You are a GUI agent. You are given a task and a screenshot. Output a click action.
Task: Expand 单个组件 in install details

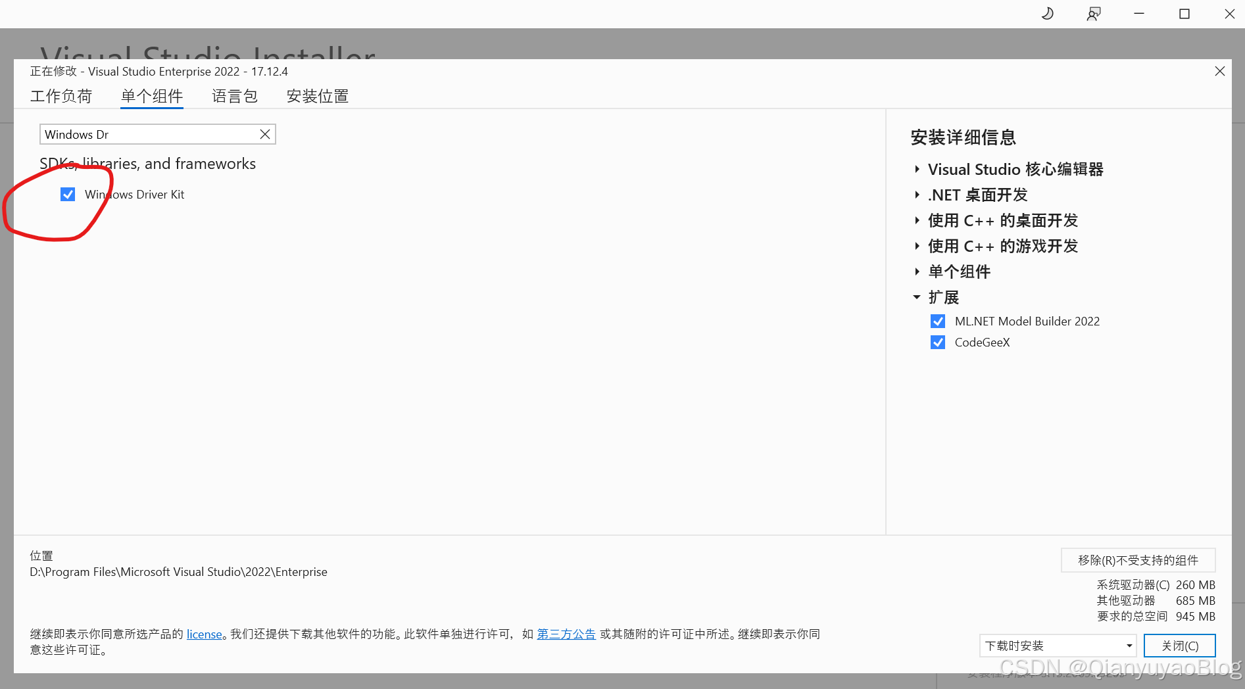coord(917,272)
